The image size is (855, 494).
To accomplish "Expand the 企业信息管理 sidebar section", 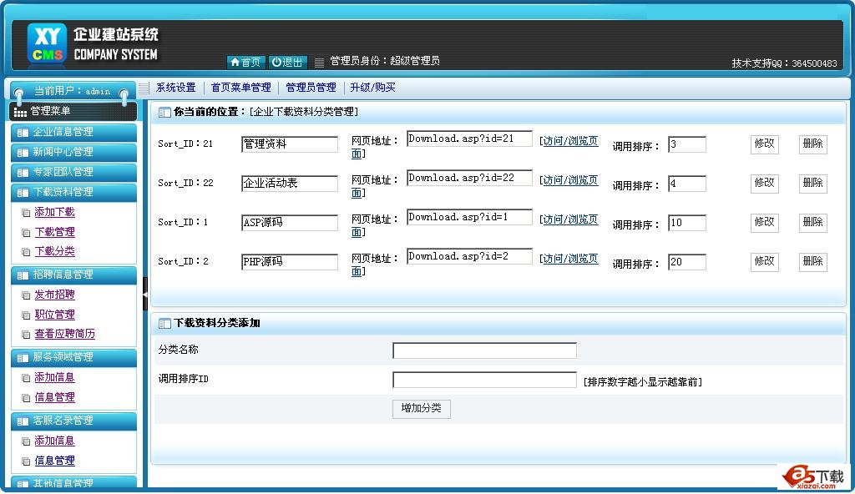I will point(73,132).
